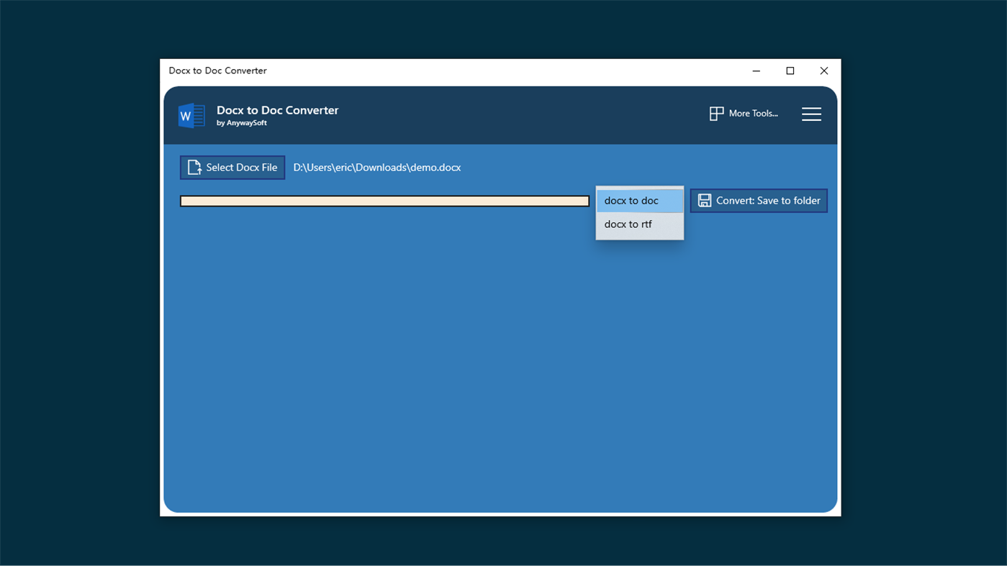
Task: Click the minimize icon in the title bar
Action: pos(756,70)
